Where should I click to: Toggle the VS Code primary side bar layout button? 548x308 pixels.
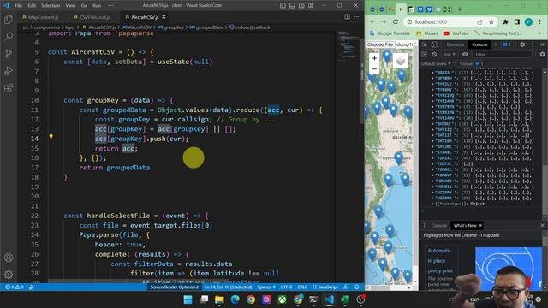point(283,6)
